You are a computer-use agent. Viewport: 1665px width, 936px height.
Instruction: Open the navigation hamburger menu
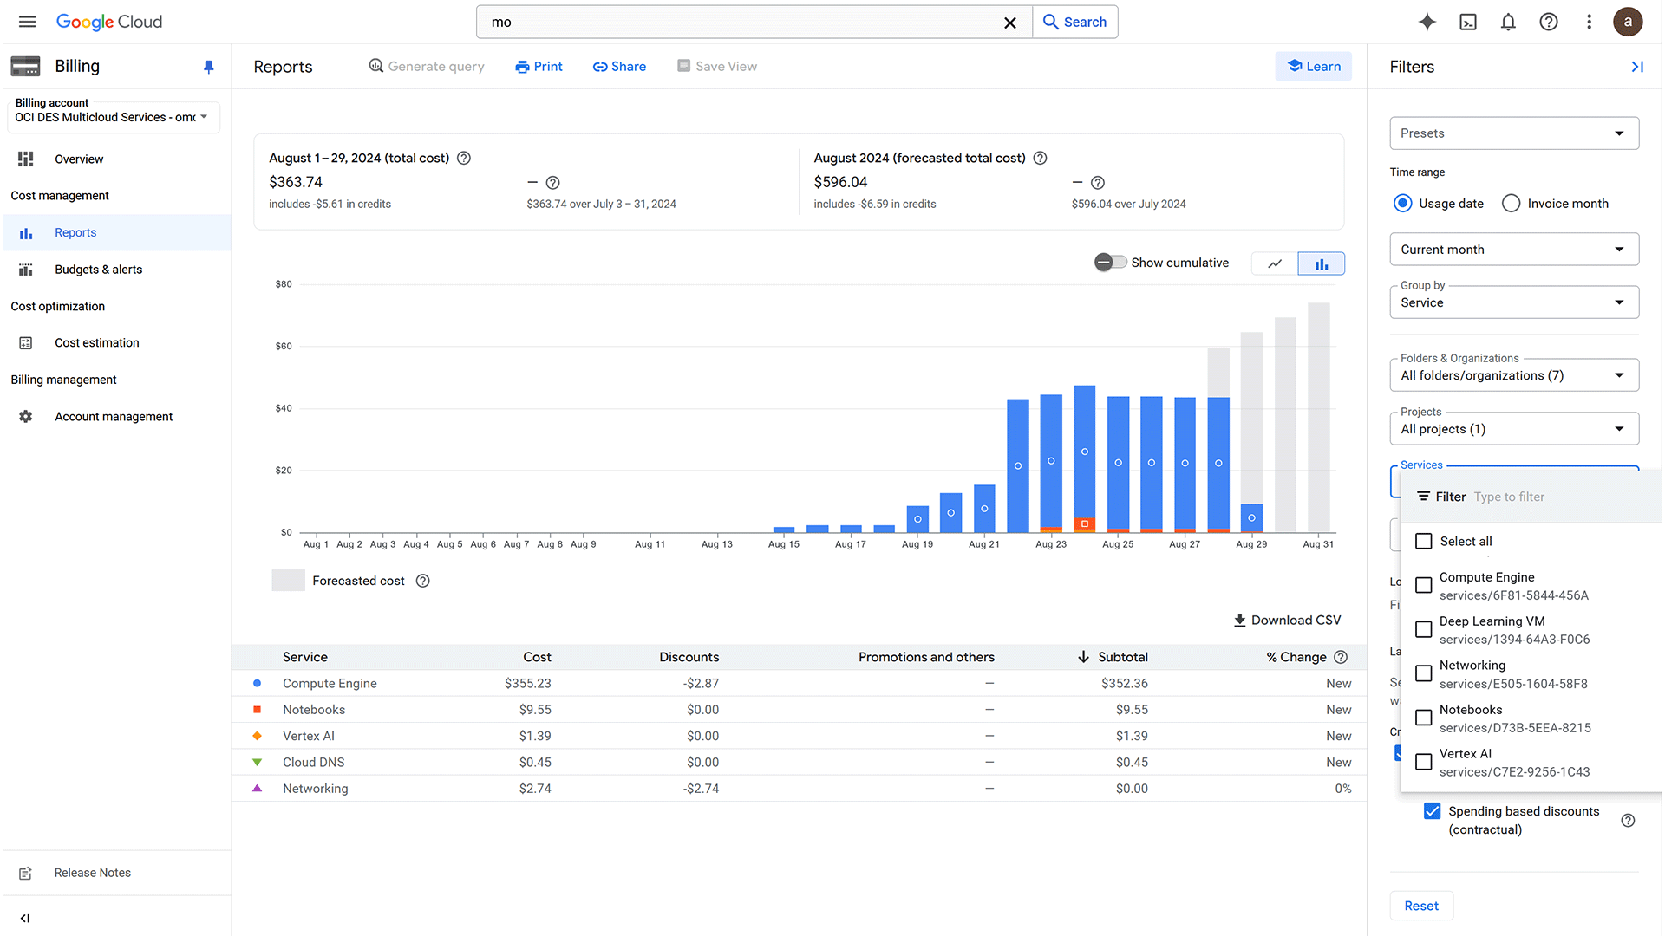27,22
